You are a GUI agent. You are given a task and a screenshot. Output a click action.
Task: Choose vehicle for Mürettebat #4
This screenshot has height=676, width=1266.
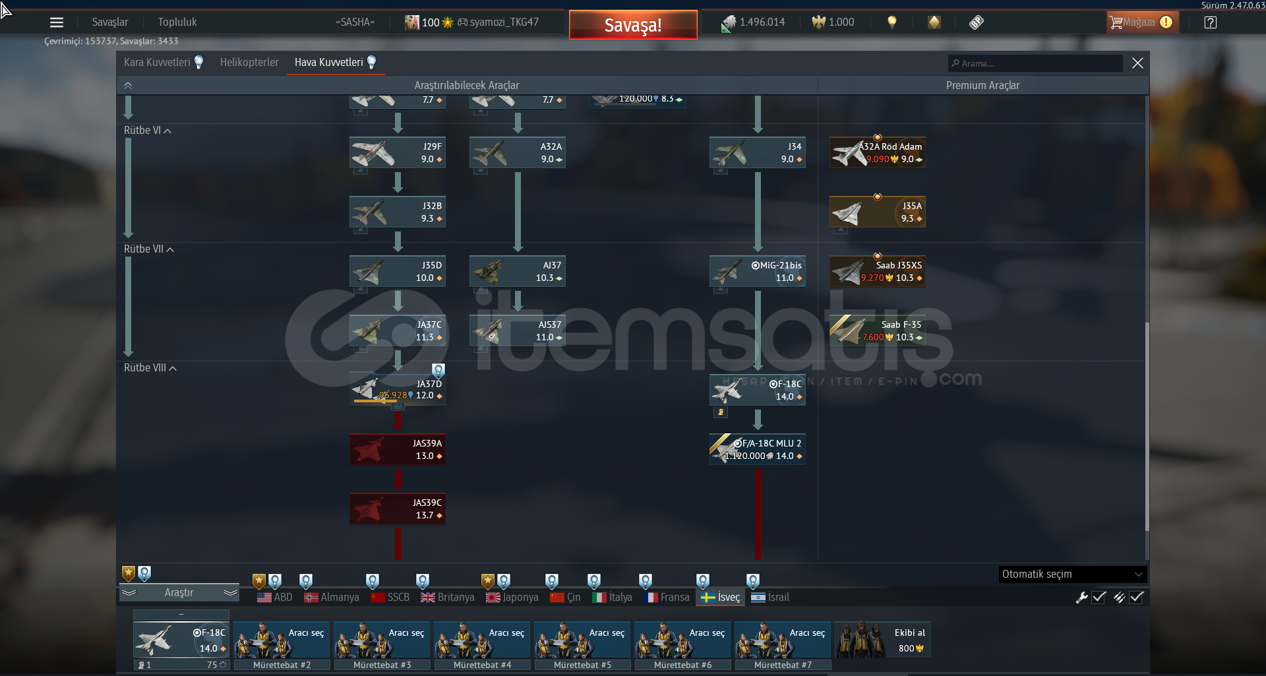click(482, 640)
